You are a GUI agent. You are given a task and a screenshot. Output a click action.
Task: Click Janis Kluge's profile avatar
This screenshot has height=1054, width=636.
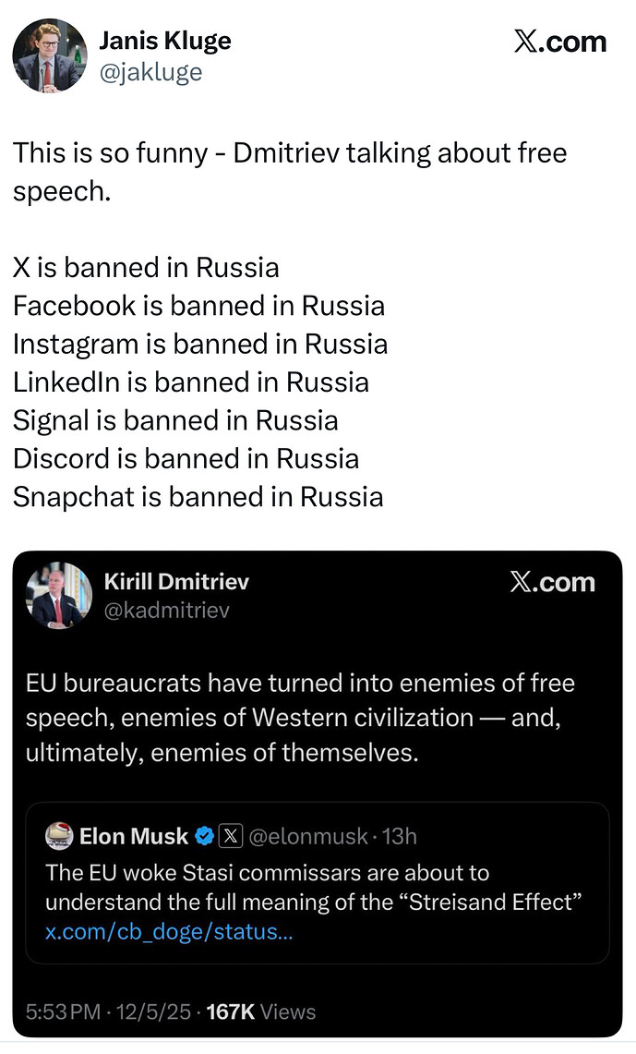tap(49, 54)
